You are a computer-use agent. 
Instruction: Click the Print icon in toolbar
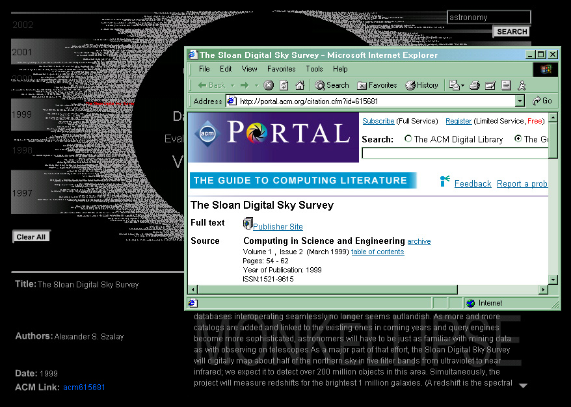click(475, 85)
